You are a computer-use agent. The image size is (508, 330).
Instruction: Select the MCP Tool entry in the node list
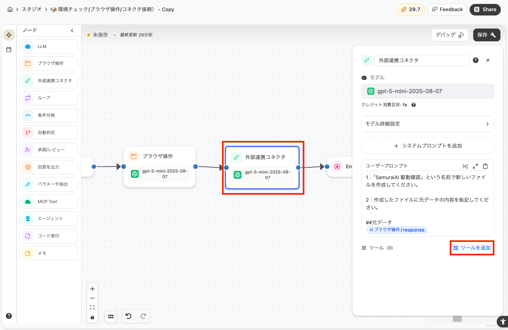point(49,201)
